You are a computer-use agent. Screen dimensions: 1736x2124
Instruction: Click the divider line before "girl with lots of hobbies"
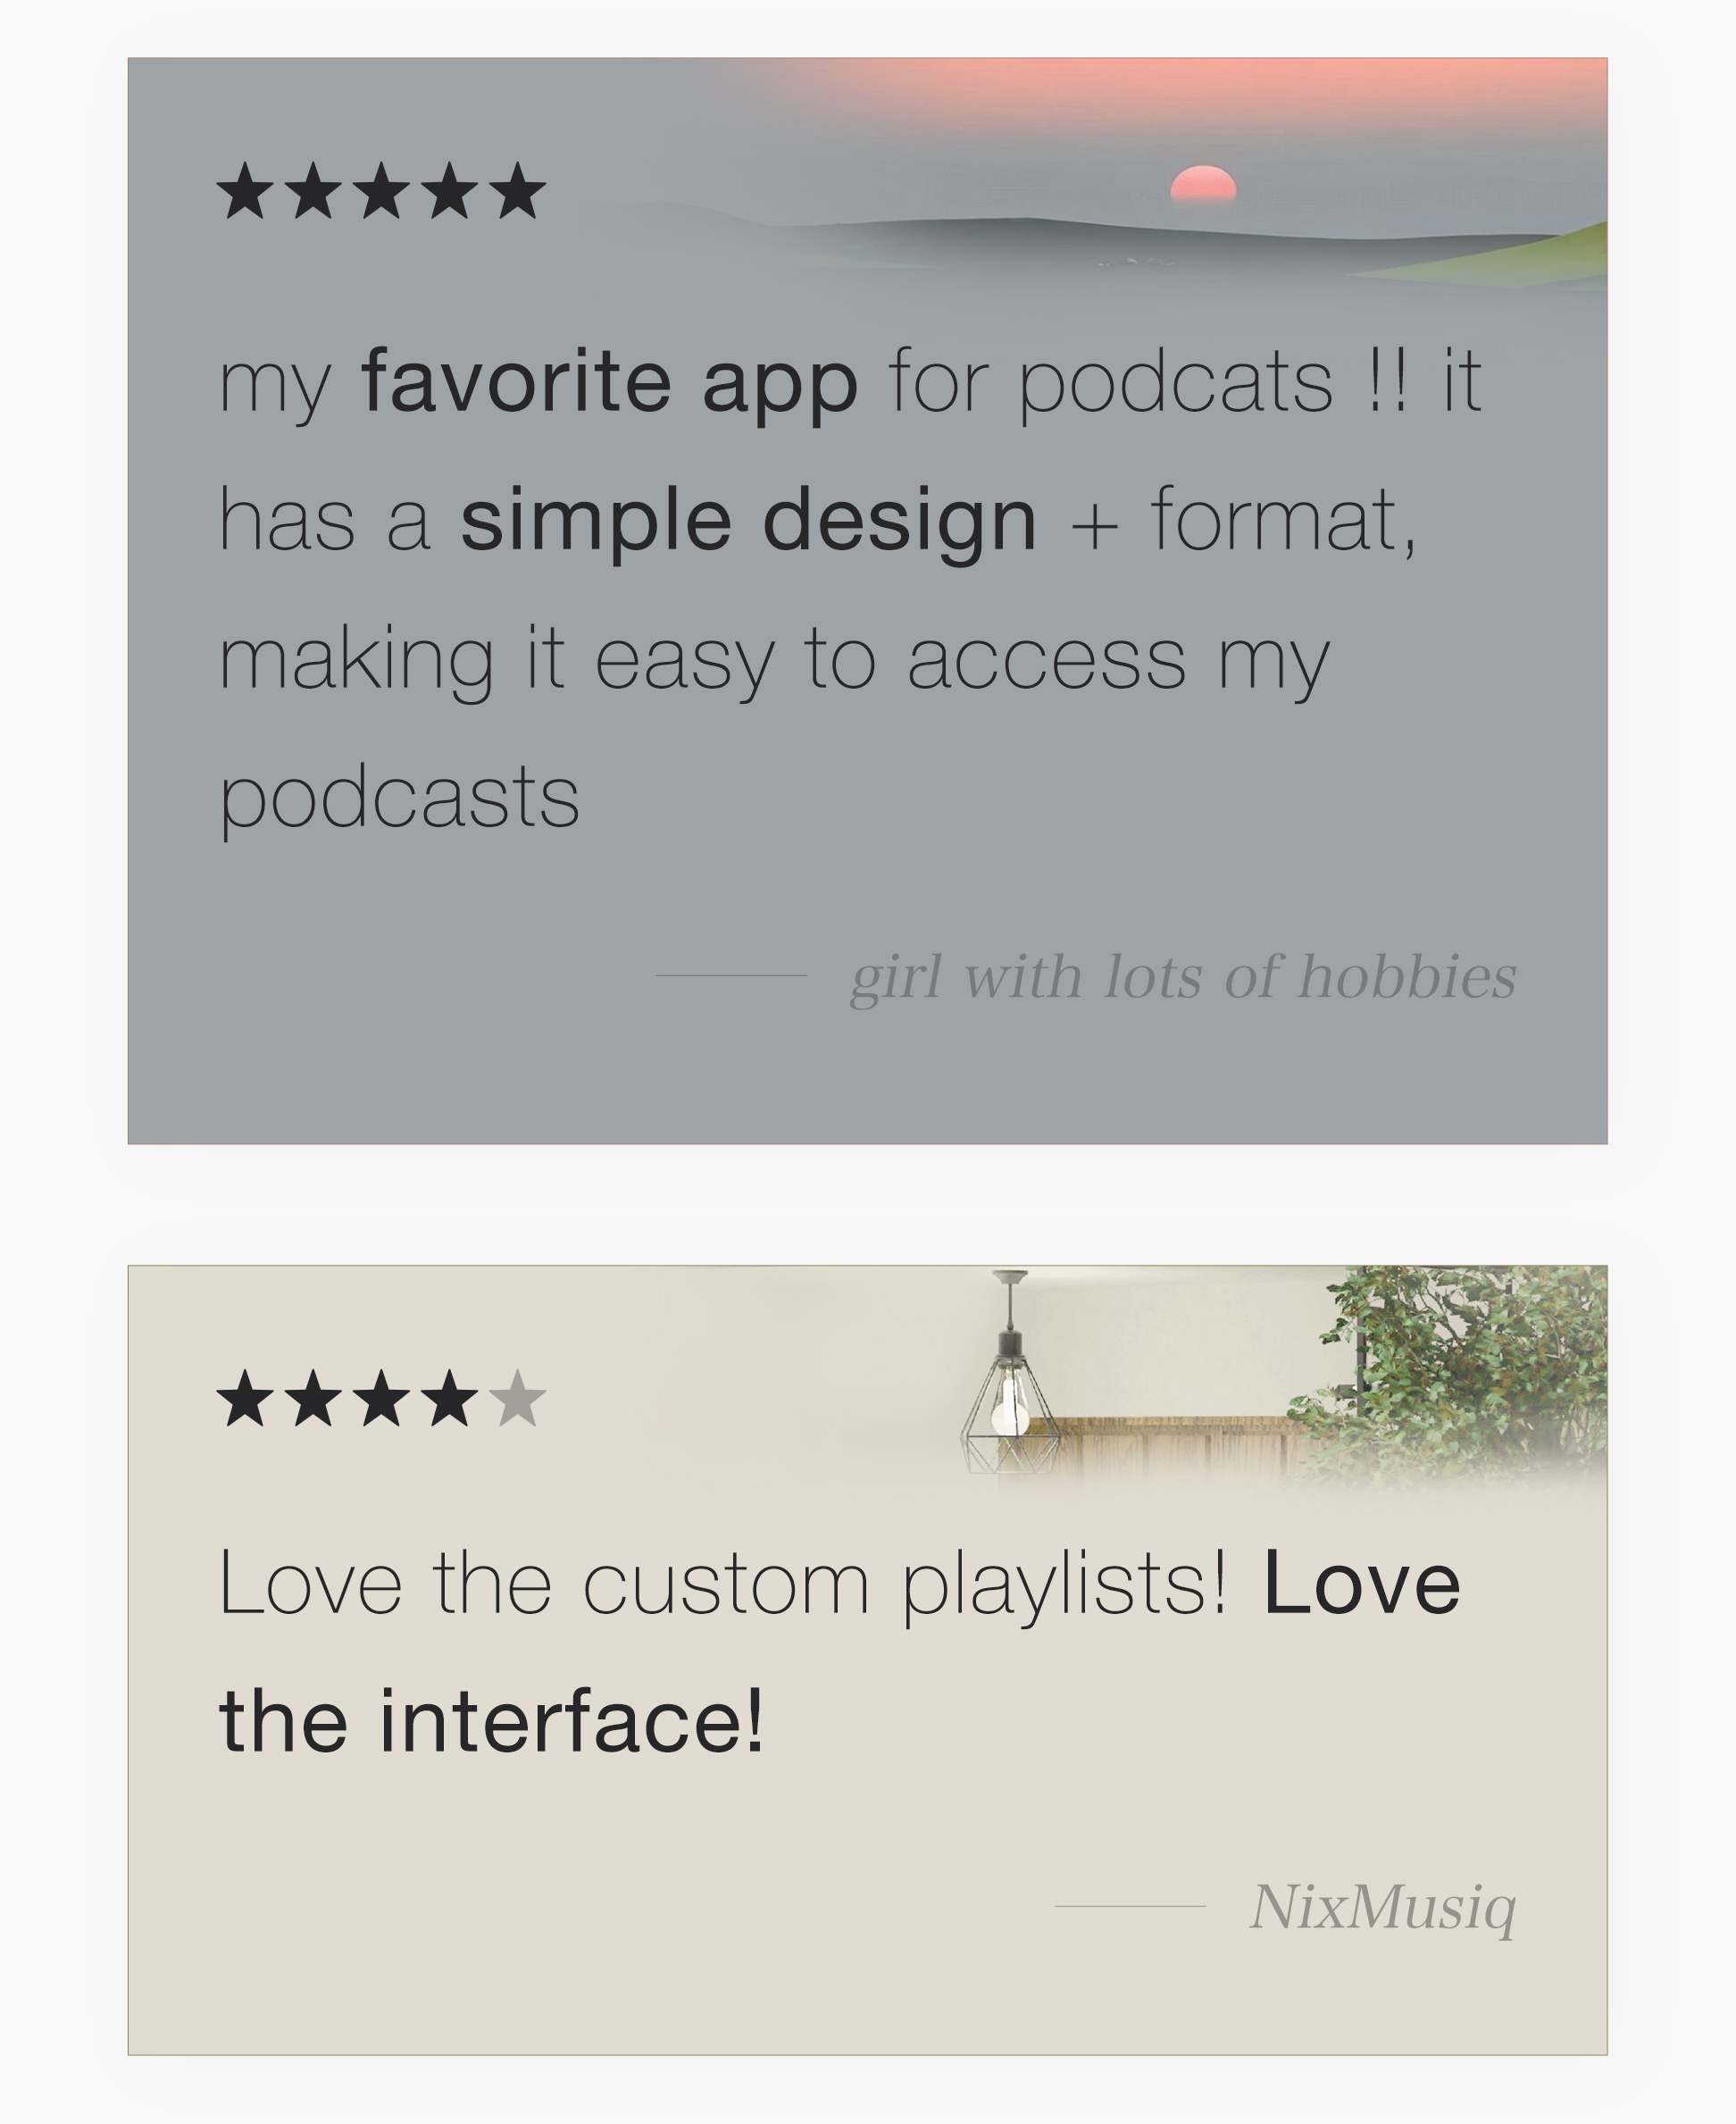tap(731, 975)
